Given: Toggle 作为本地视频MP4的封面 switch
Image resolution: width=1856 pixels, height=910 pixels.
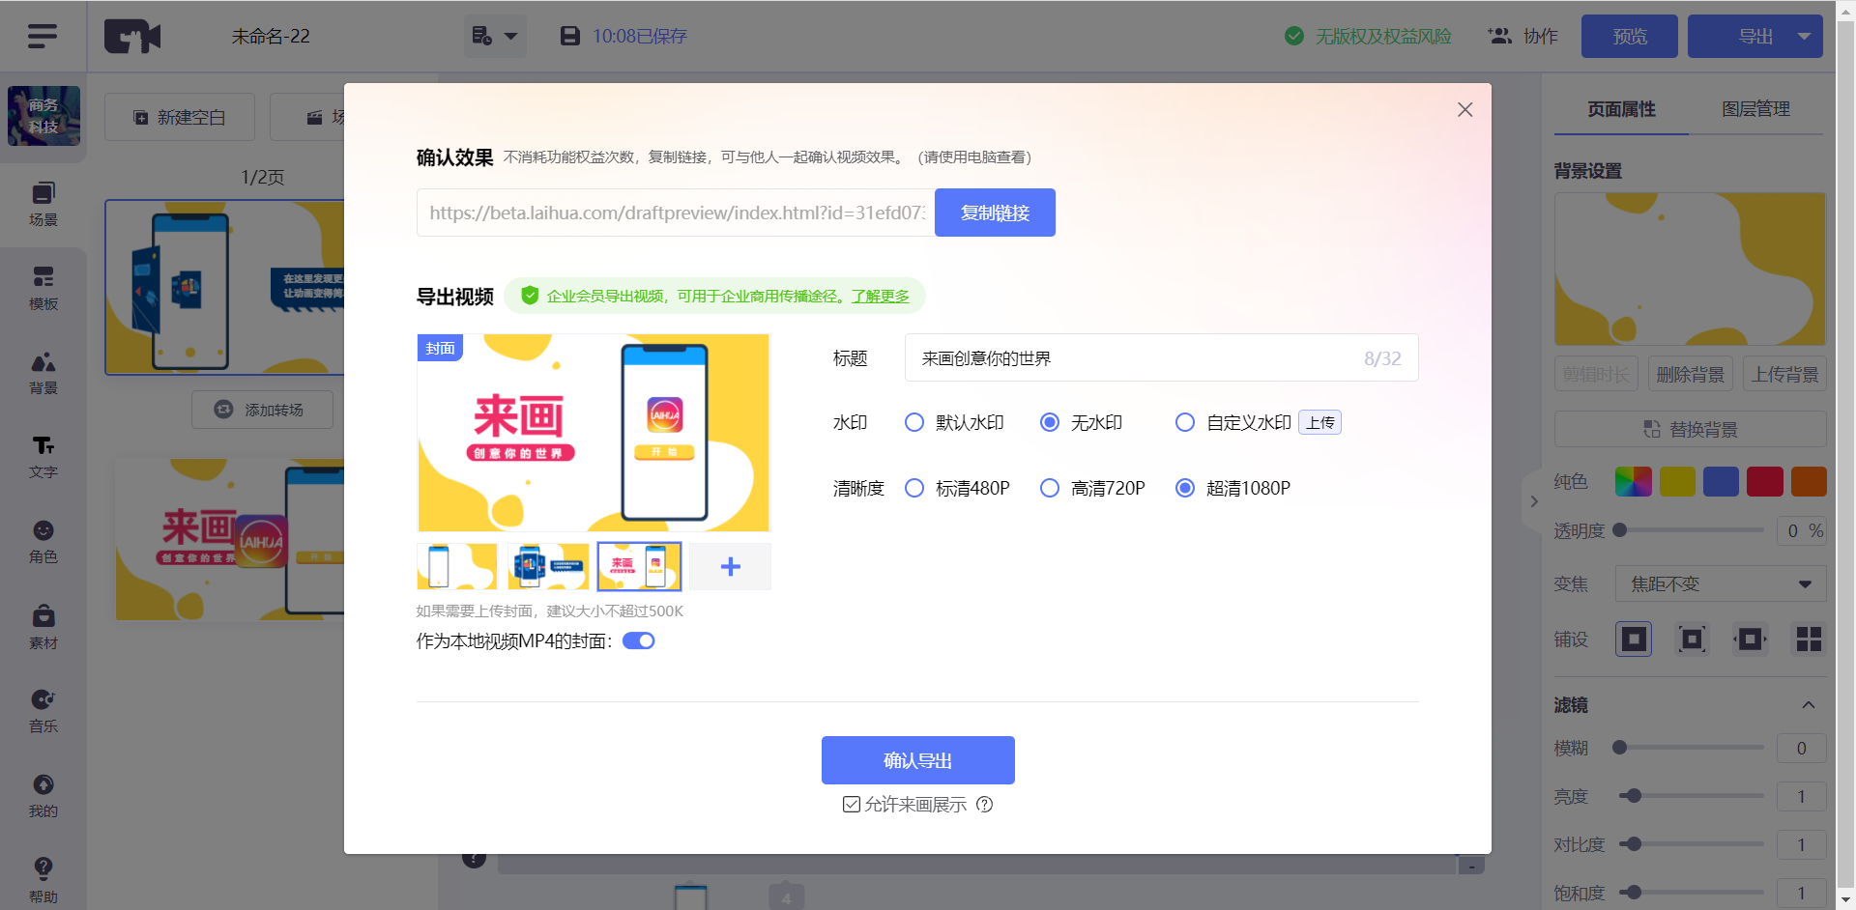Looking at the screenshot, I should pyautogui.click(x=638, y=640).
